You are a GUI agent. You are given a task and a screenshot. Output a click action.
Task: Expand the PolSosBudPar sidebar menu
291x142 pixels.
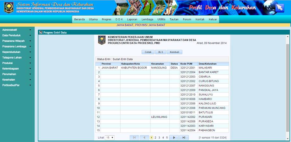17,85
